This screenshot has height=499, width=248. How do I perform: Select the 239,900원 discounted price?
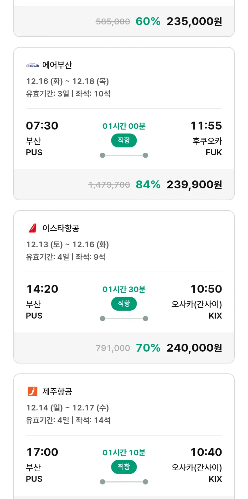coord(194,185)
